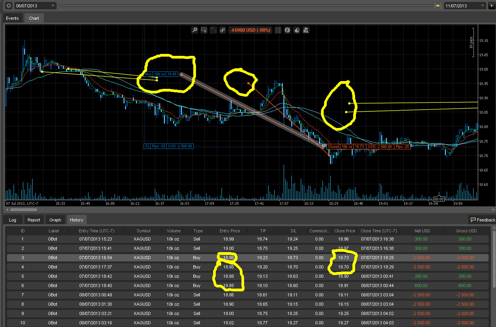
Task: Sort by the Volume column header
Action: 173,231
